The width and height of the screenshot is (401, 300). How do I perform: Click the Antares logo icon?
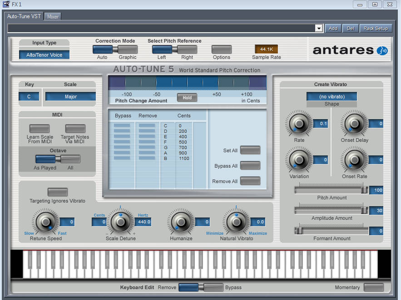[382, 50]
